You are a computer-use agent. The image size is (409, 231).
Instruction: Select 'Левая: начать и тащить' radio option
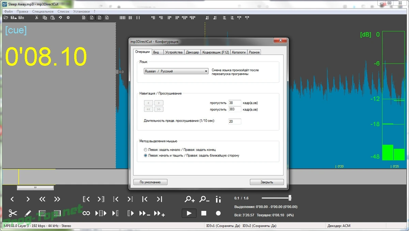(146, 155)
